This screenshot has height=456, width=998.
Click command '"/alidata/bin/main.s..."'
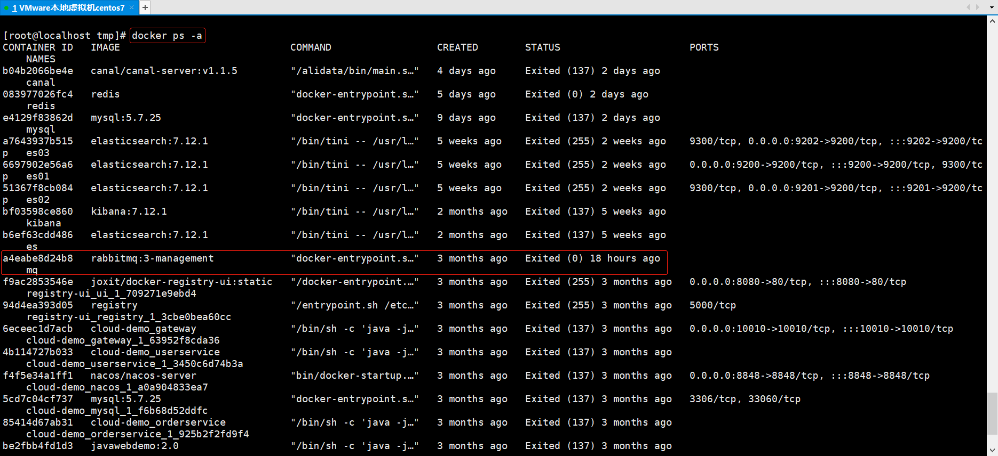point(355,71)
